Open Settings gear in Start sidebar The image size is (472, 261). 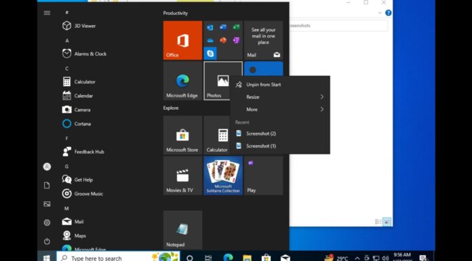47,222
